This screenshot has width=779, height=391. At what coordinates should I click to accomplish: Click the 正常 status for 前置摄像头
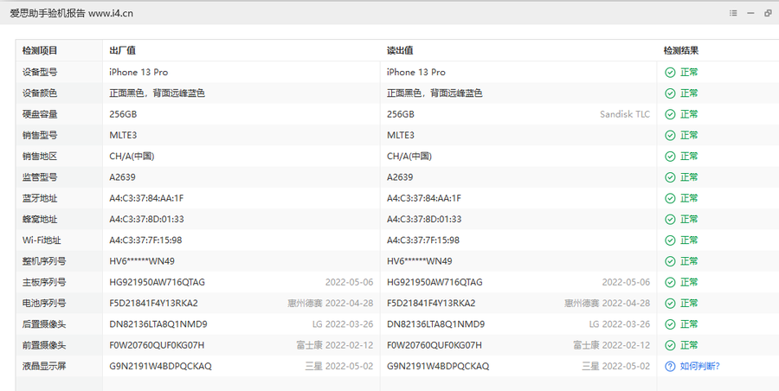tap(689, 345)
